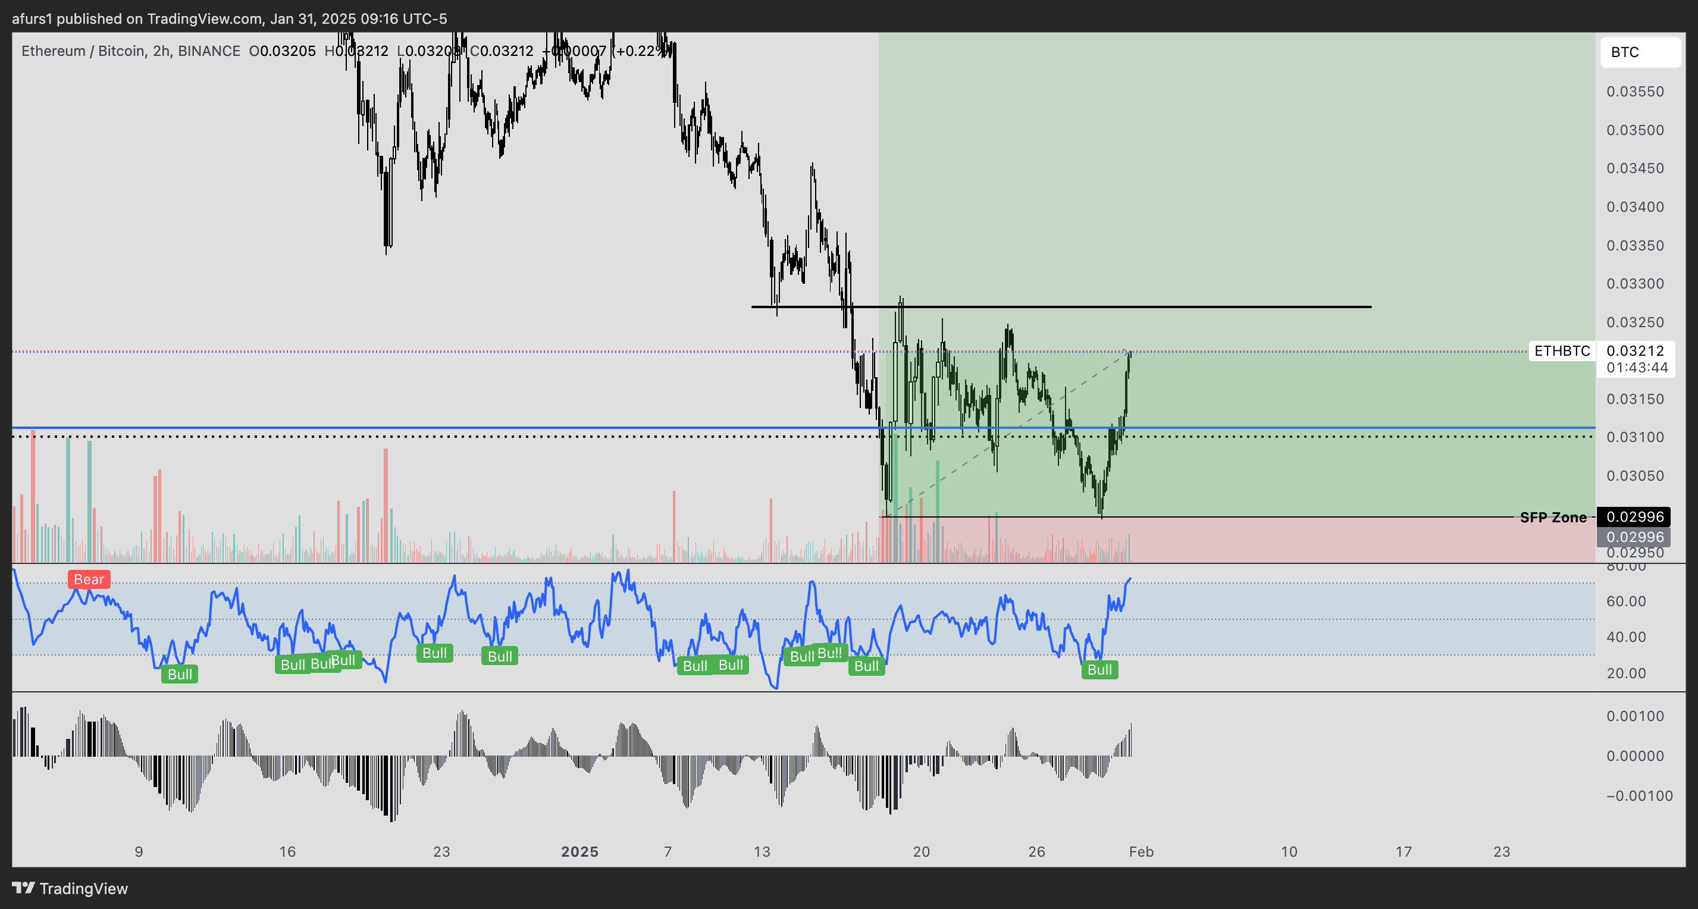Image resolution: width=1698 pixels, height=909 pixels.
Task: Click the bar countdown timer 01:43:44
Action: (x=1637, y=368)
